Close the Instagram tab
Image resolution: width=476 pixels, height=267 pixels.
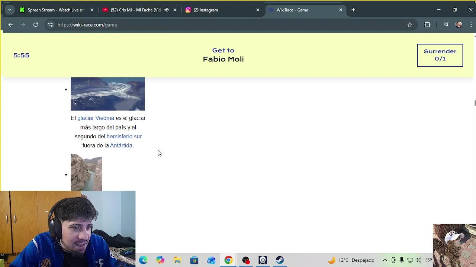tap(258, 10)
